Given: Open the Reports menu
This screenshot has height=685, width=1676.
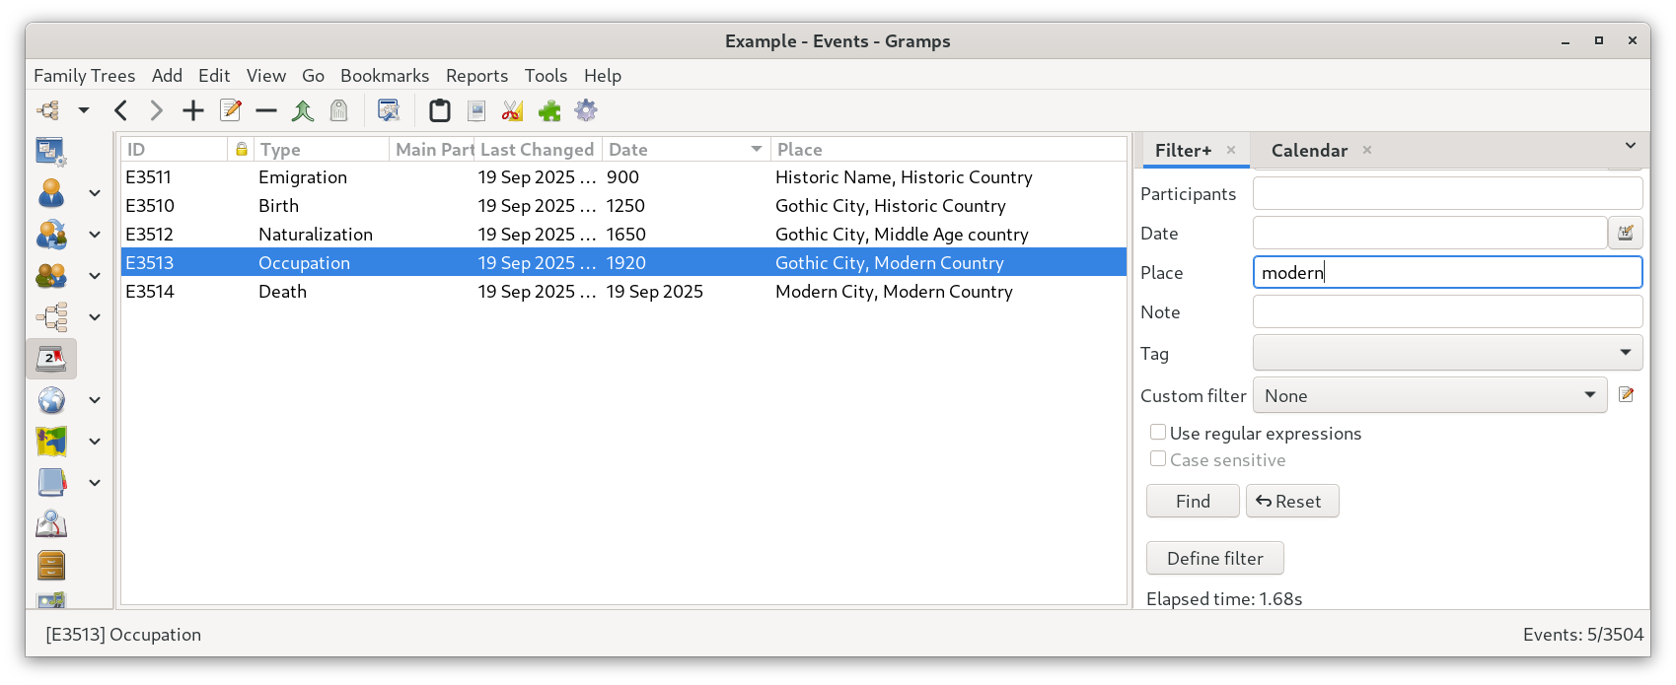Looking at the screenshot, I should (x=476, y=76).
